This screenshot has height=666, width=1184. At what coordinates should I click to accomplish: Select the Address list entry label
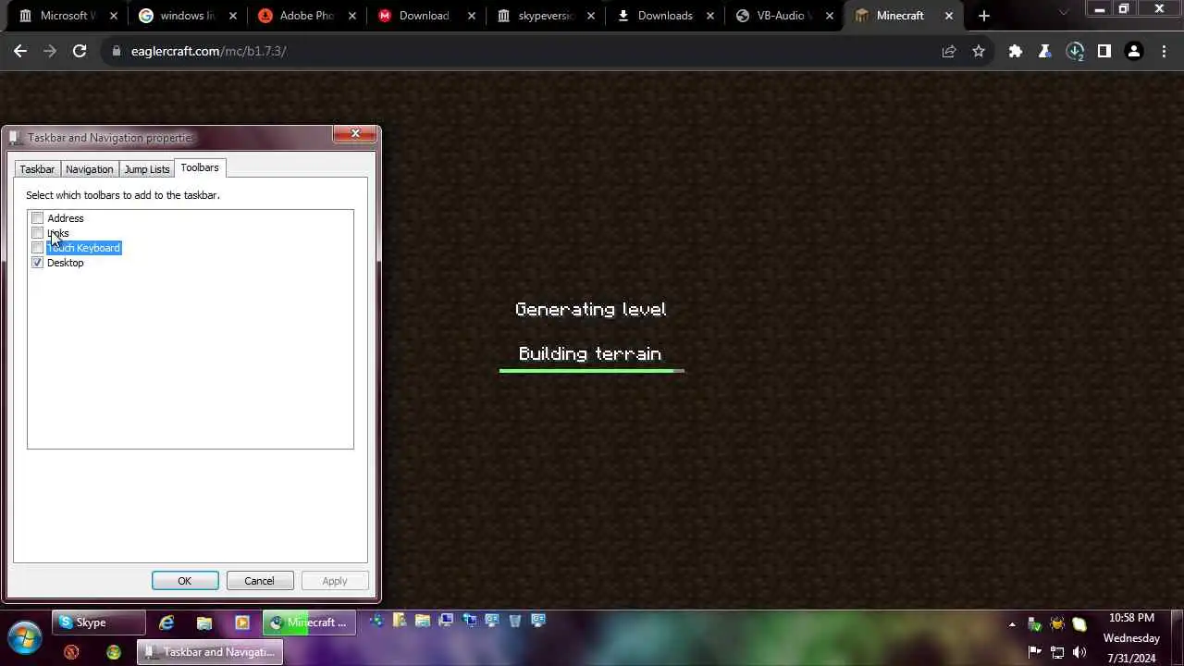pyautogui.click(x=65, y=218)
